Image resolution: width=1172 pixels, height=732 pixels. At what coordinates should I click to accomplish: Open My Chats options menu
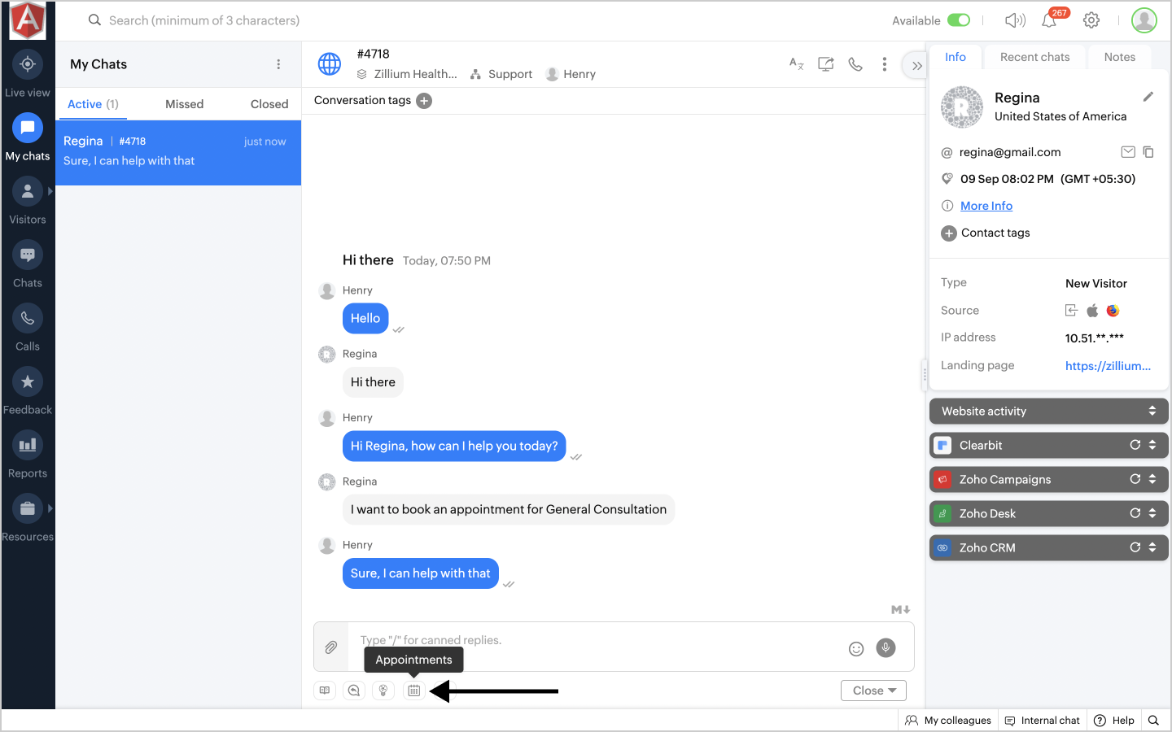point(278,64)
